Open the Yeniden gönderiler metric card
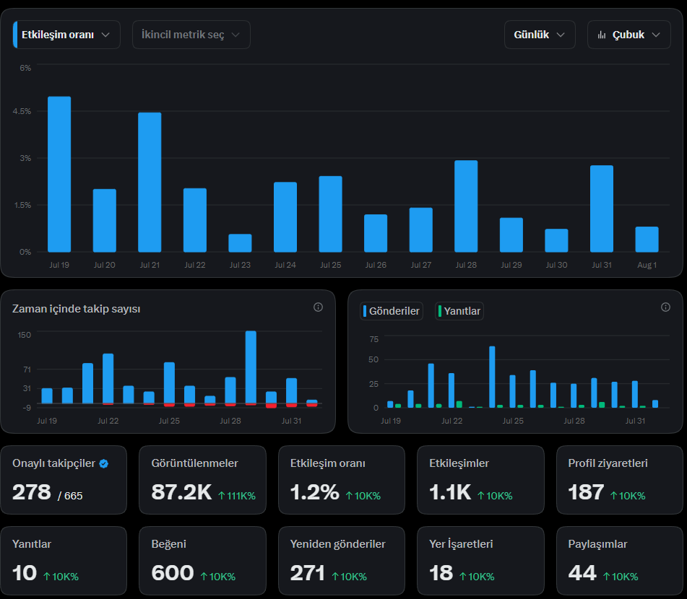The image size is (687, 599). coord(341,561)
